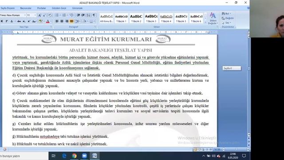The width and height of the screenshot is (284, 160).
Task: Click the red font color swatch
Action: [48, 21]
